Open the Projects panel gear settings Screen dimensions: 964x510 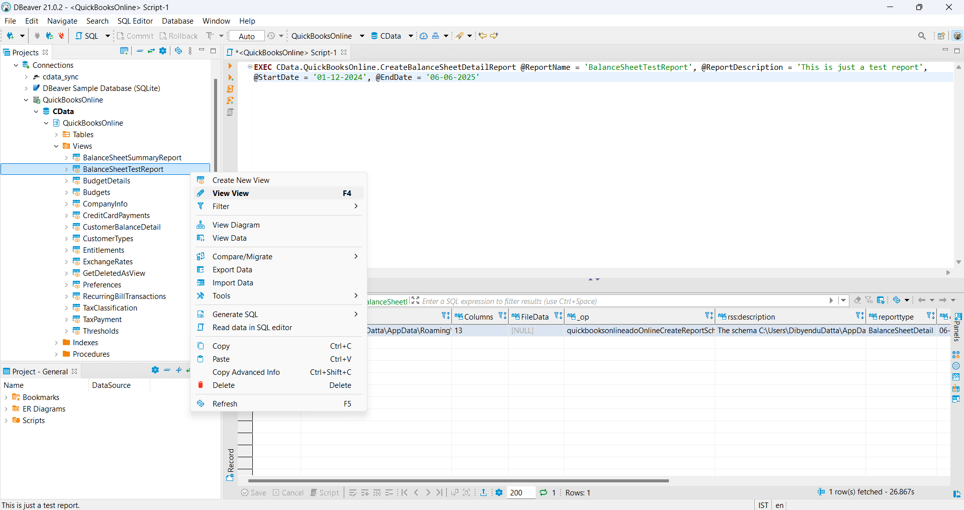point(163,51)
